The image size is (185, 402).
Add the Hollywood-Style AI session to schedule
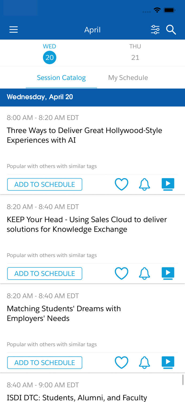click(45, 184)
